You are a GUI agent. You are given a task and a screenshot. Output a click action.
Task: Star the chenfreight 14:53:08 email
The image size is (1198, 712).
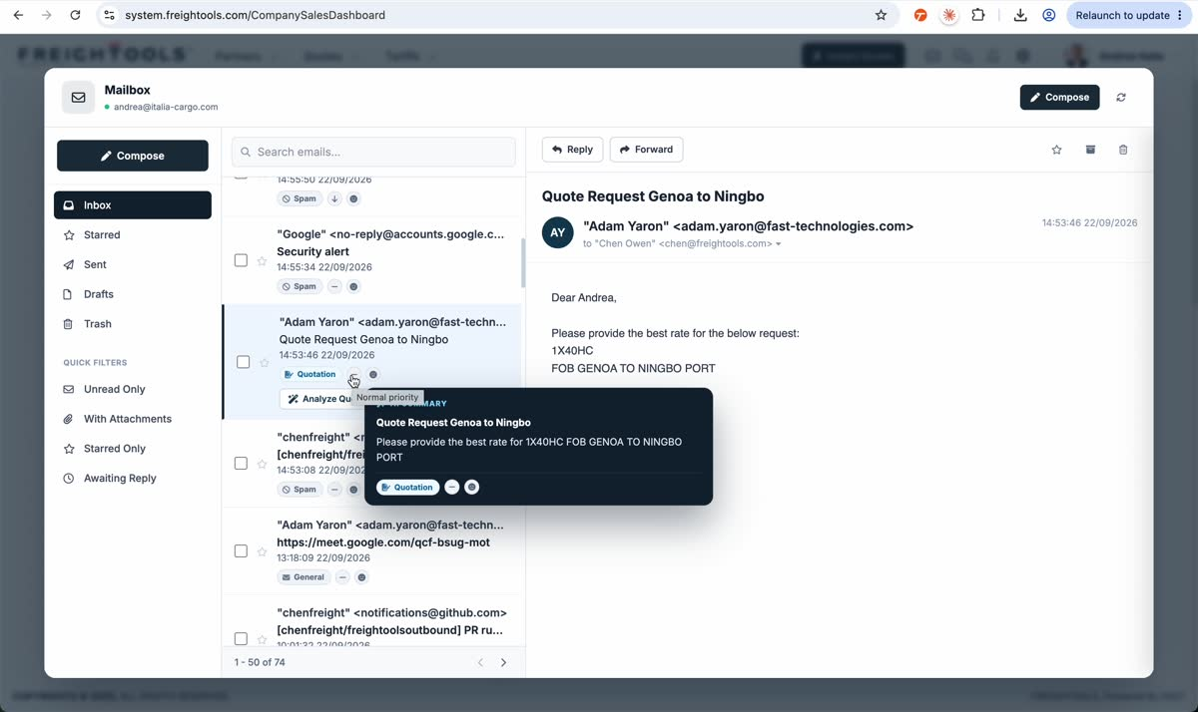pyautogui.click(x=262, y=465)
